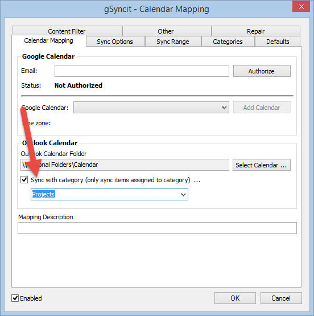
Task: Close the gSyncit Calendar Mapping dialog
Action: pyautogui.click(x=301, y=7)
